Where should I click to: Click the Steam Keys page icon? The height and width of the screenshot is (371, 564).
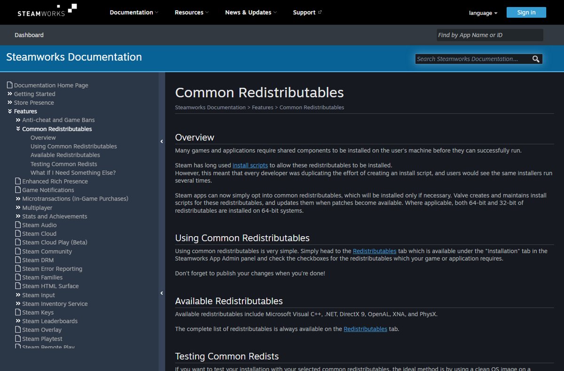18,312
